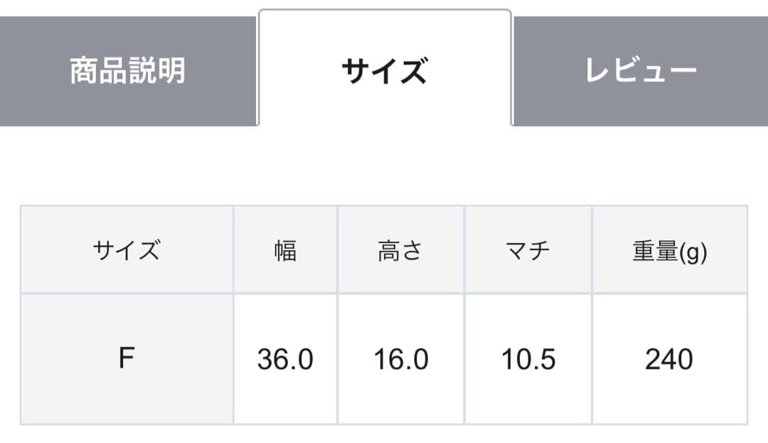Click the active tab showing サイズ
Image resolution: width=768 pixels, height=443 pixels.
[x=385, y=66]
